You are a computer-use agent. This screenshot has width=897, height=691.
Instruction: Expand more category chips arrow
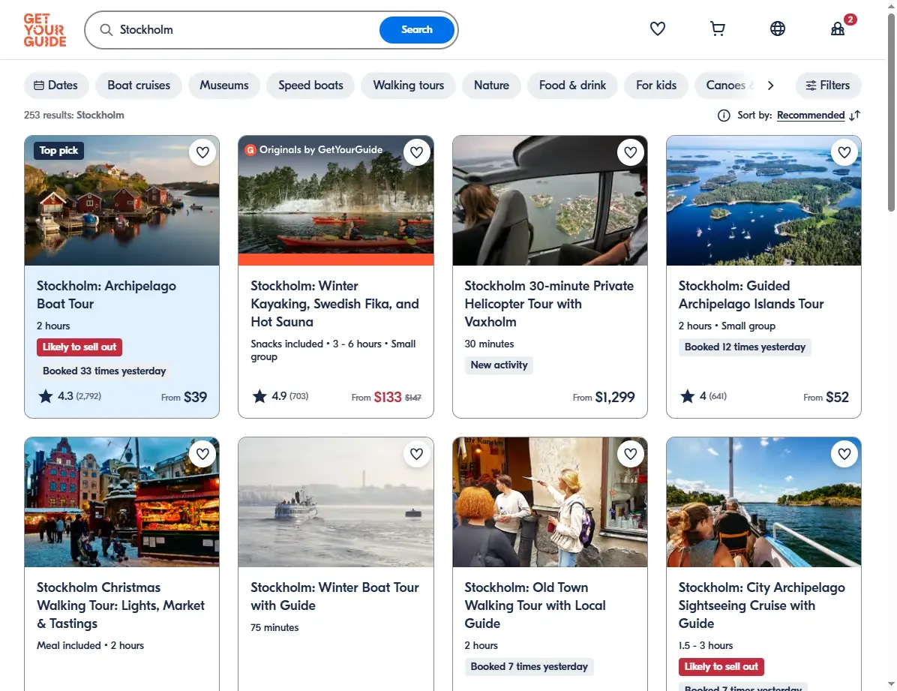point(770,86)
